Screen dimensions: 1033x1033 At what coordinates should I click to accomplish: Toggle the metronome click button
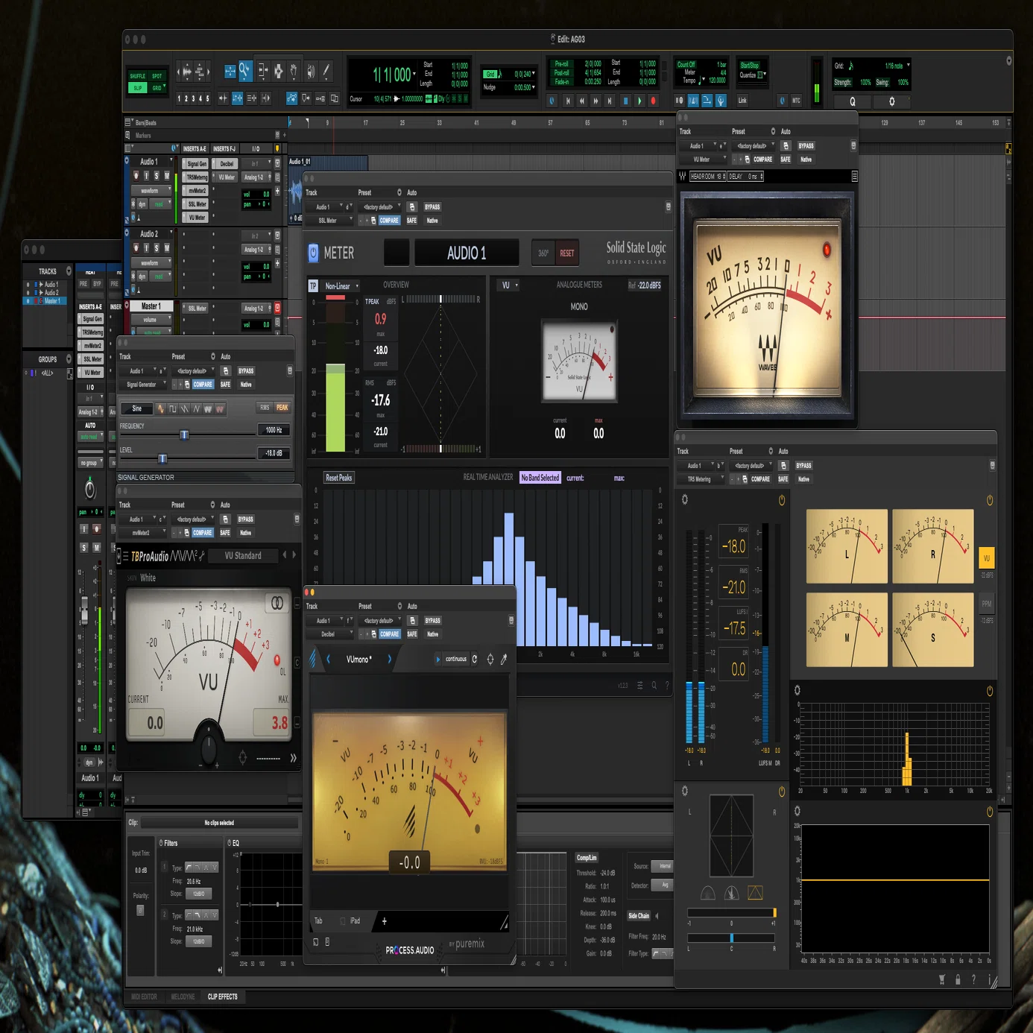693,100
